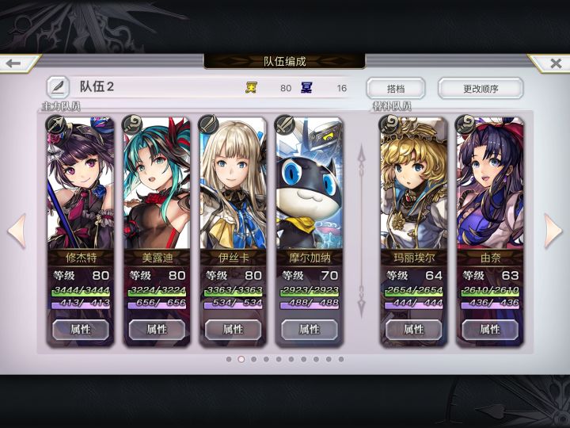Image resolution: width=570 pixels, height=428 pixels.
Task: Select the second team page indicator dot
Action: tap(241, 359)
